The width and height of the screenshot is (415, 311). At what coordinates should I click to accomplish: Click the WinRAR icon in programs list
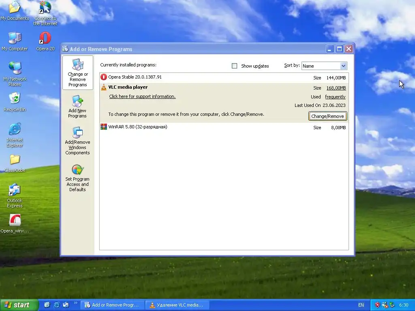tap(104, 127)
